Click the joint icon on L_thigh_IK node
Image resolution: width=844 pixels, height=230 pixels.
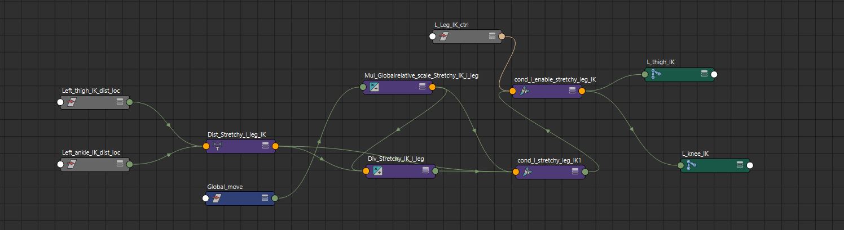click(x=656, y=74)
